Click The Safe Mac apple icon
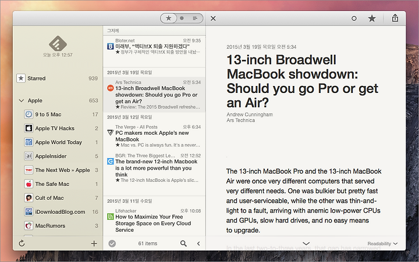 pyautogui.click(x=29, y=184)
